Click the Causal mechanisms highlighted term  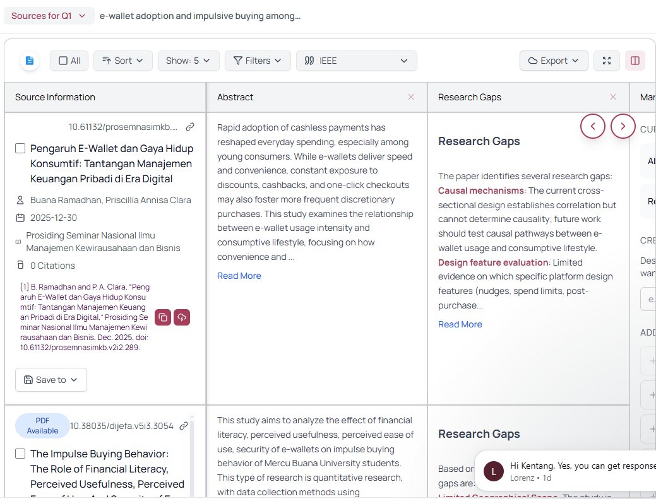[480, 191]
